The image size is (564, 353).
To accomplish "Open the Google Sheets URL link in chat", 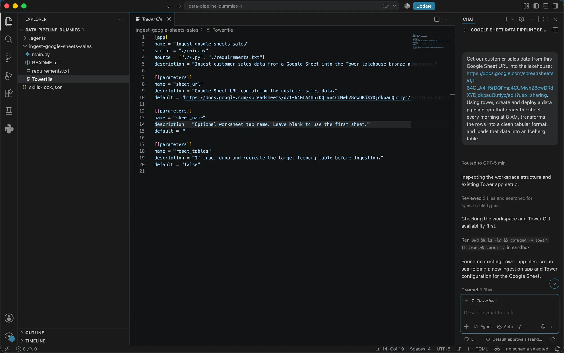I will tap(510, 84).
